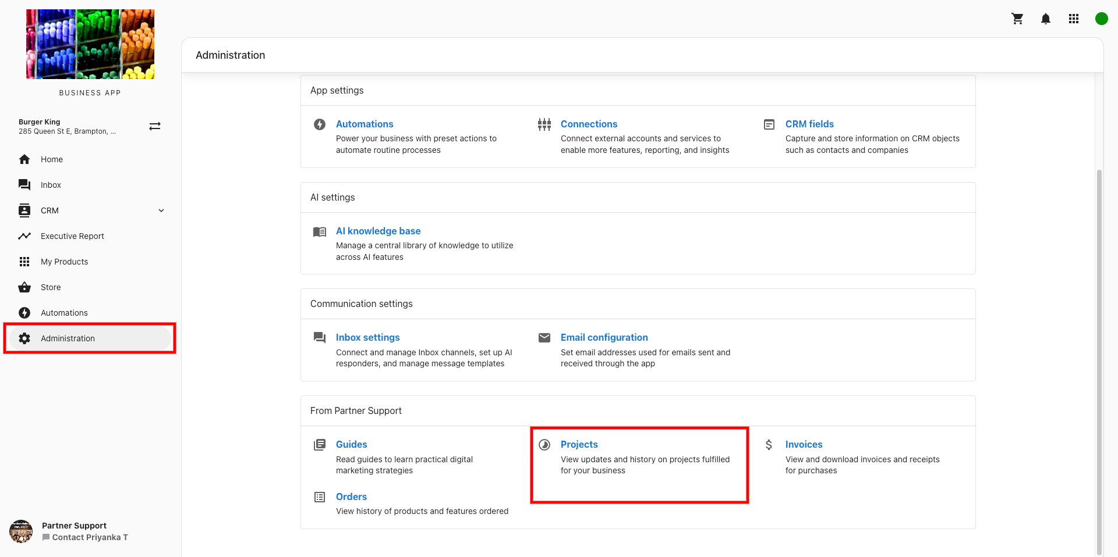Click the Projects pie chart icon
The width and height of the screenshot is (1118, 557).
[x=544, y=445]
